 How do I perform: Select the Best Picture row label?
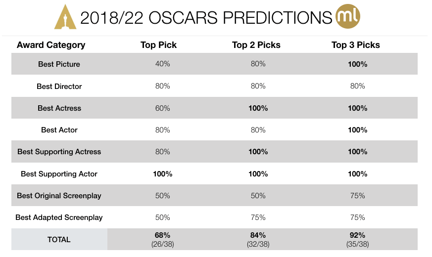click(59, 64)
